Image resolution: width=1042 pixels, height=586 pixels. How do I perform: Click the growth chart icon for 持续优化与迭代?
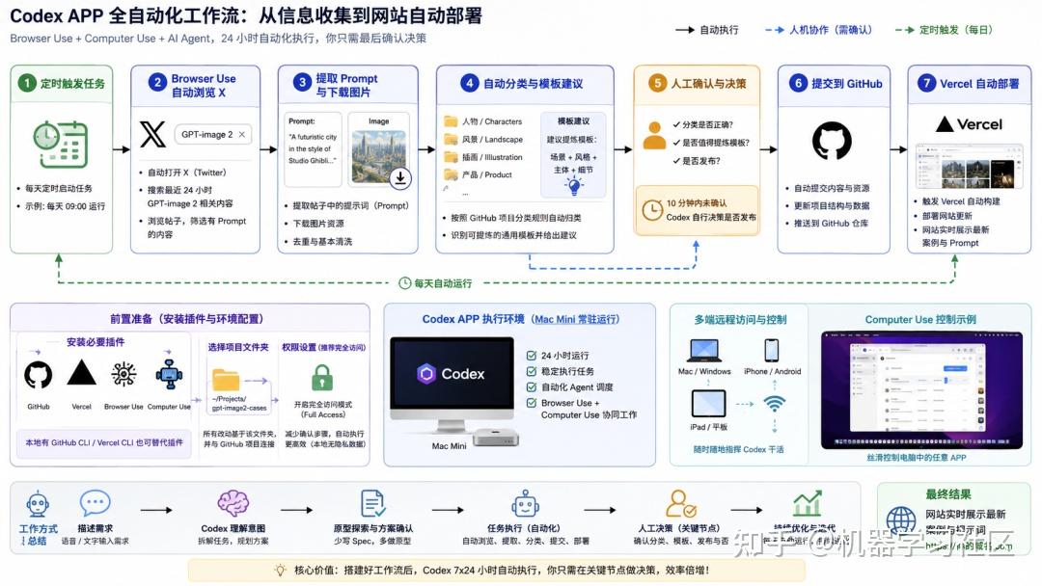(808, 504)
